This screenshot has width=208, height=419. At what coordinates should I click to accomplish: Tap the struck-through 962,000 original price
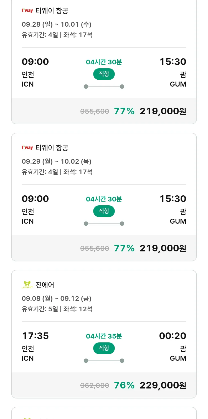[95, 385]
